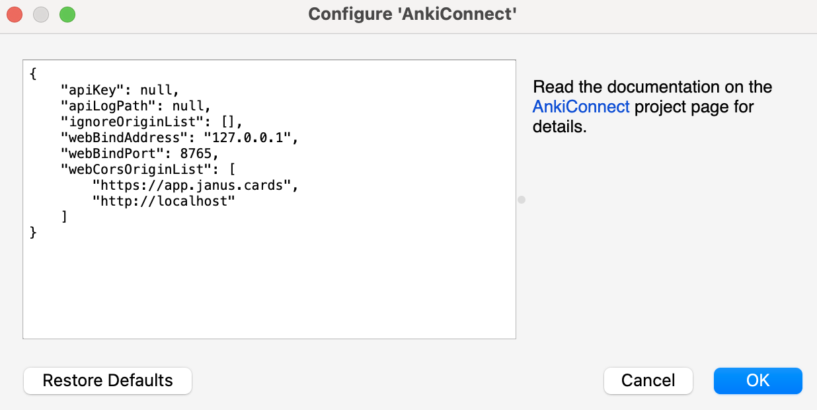Click the "http://localhost" entry
817x410 pixels.
coord(164,200)
